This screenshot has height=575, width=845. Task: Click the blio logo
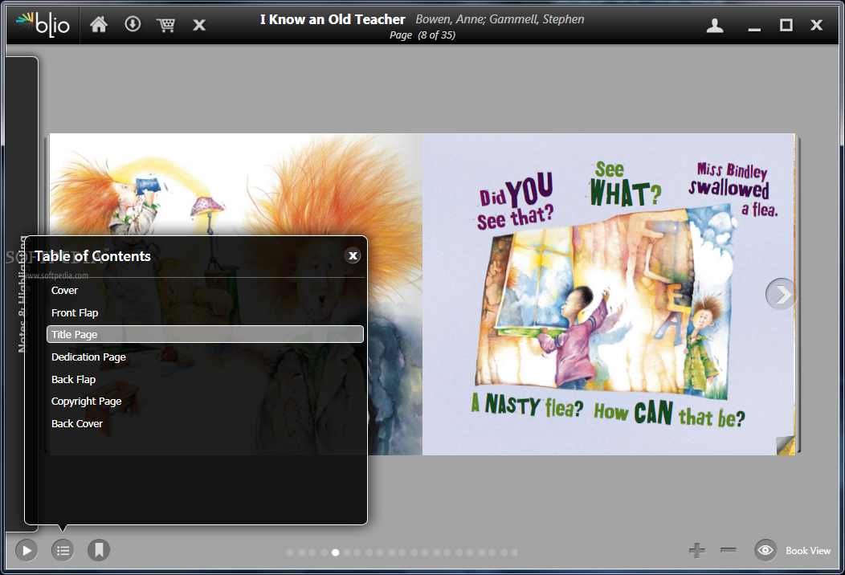(43, 24)
